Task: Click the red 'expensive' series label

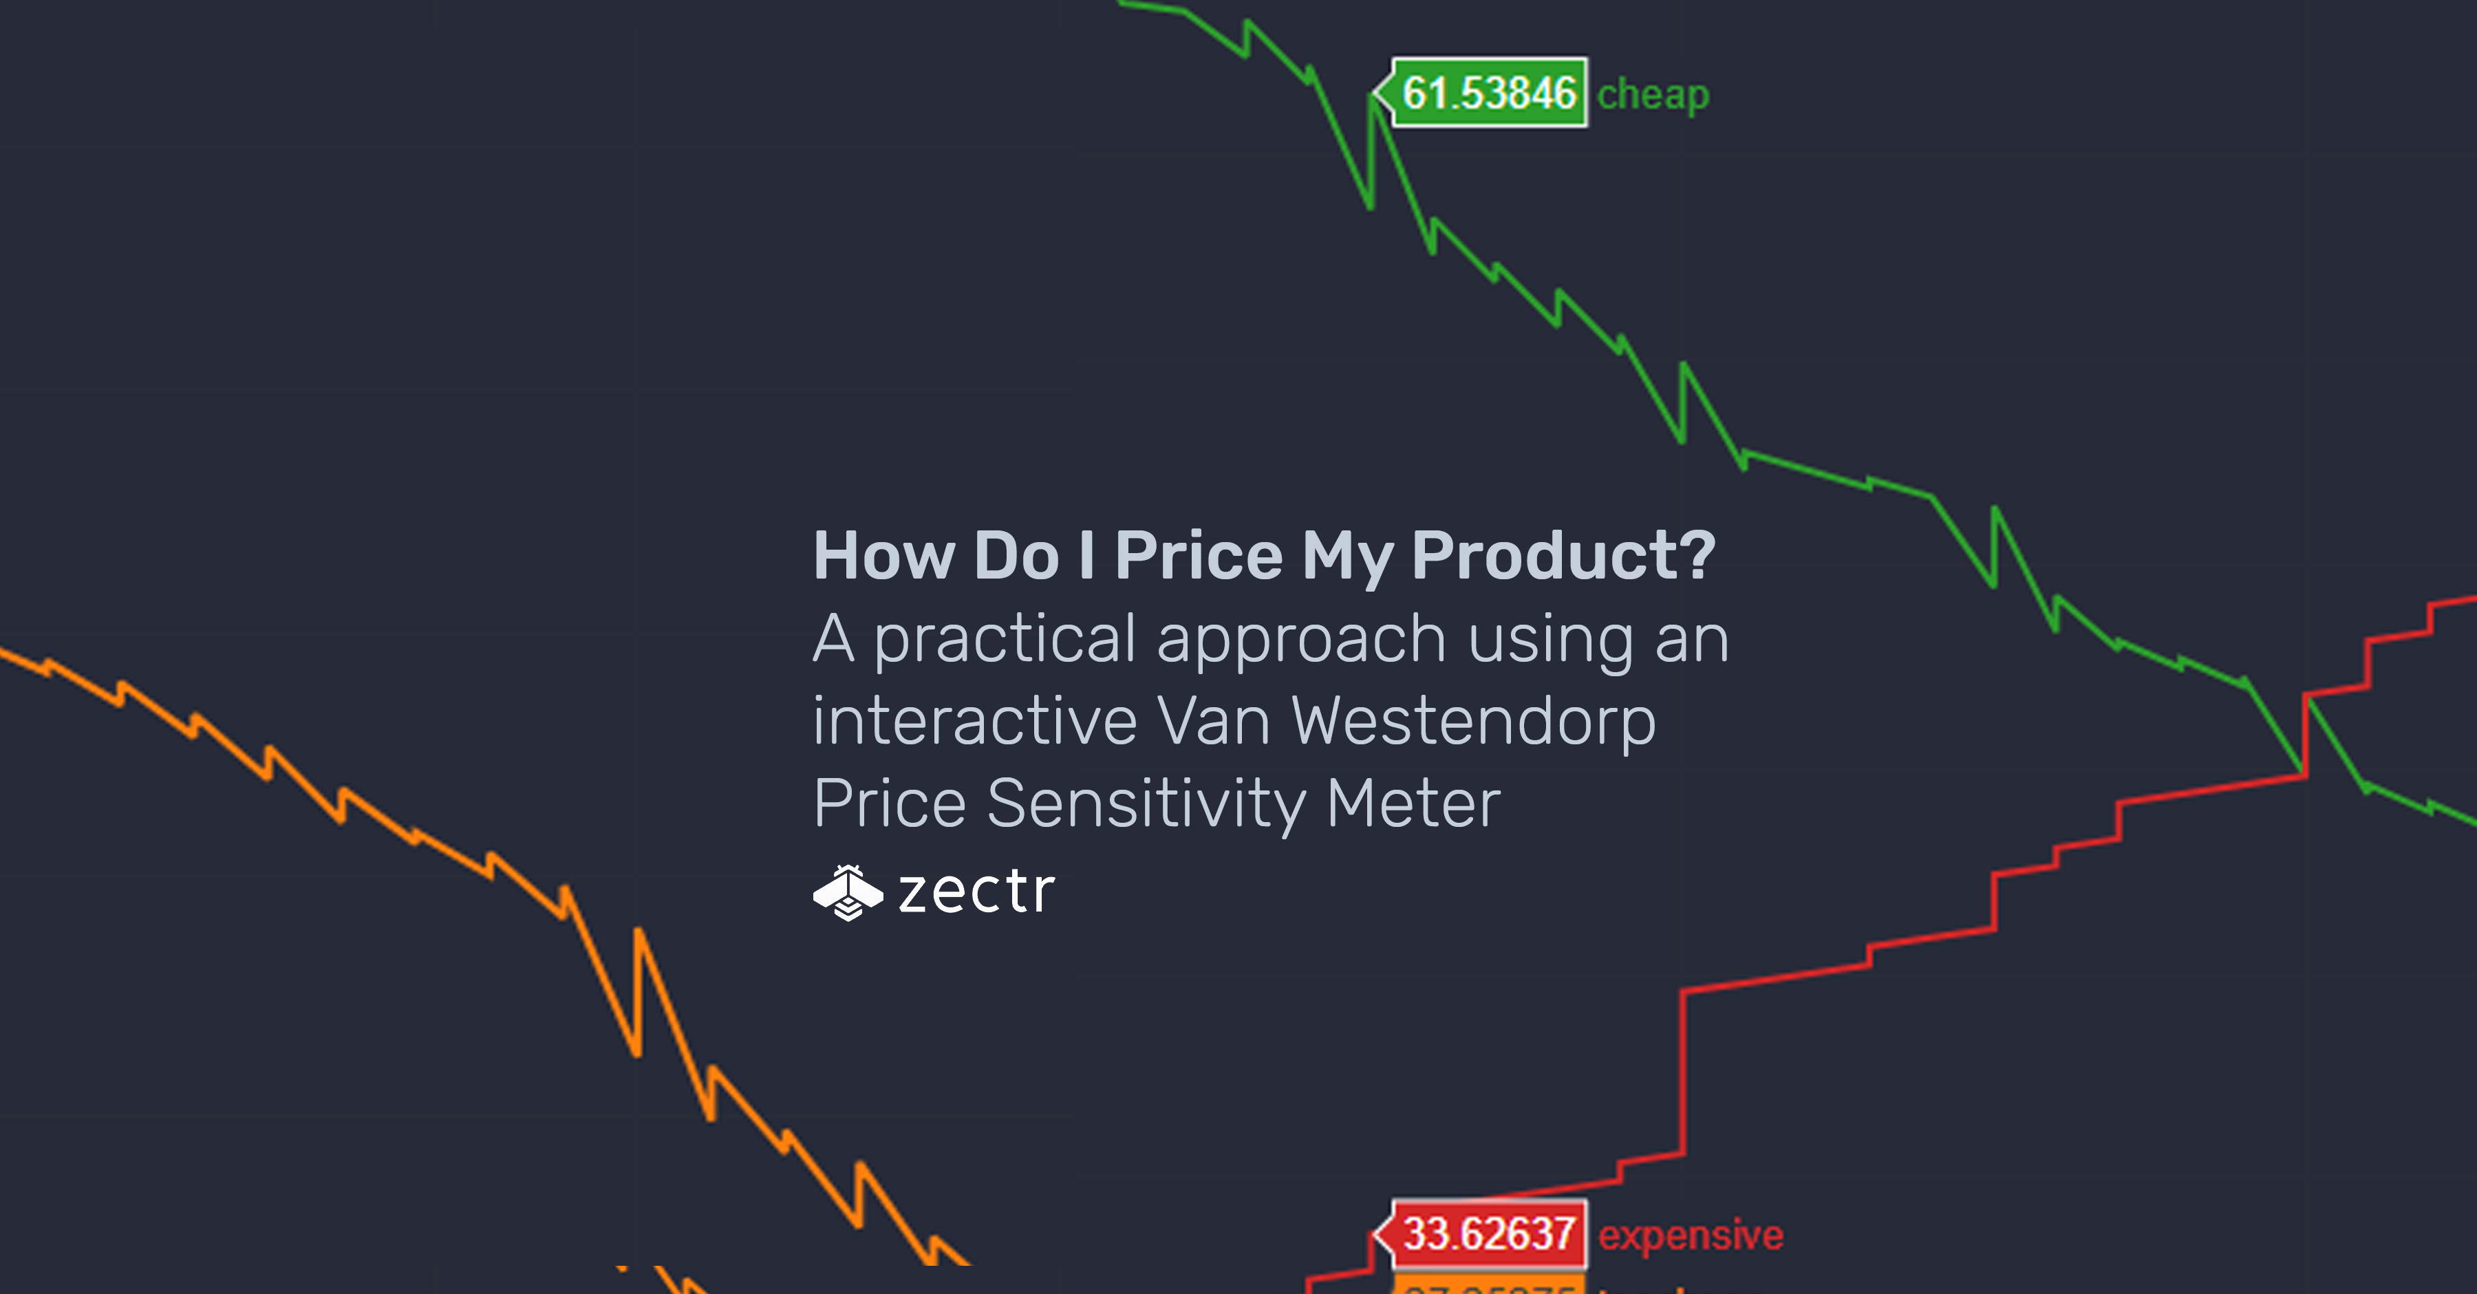Action: (x=1691, y=1236)
